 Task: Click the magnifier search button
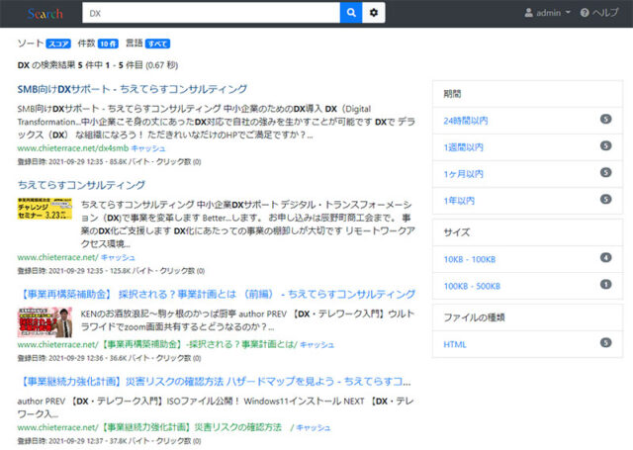351,13
